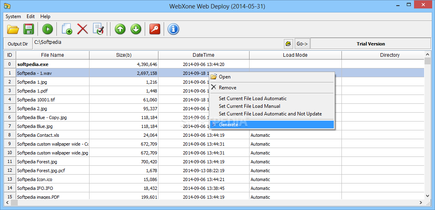Viewport: 435px width, 210px height.
Task: Select the Softpedia Blue.jpg file
Action: click(35, 126)
